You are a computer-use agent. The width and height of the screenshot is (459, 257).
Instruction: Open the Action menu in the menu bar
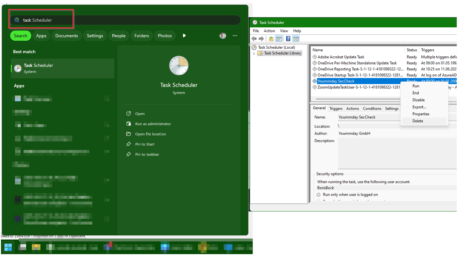[270, 31]
